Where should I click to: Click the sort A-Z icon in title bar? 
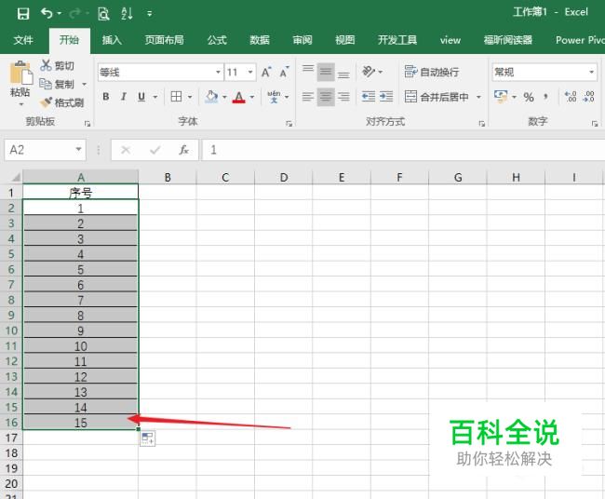[127, 14]
